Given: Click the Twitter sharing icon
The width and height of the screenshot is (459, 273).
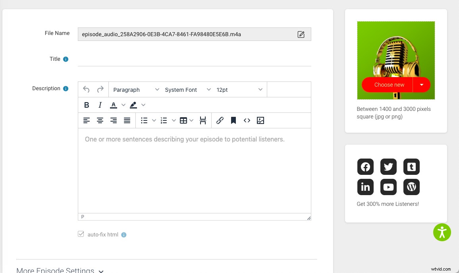Looking at the screenshot, I should 388,167.
